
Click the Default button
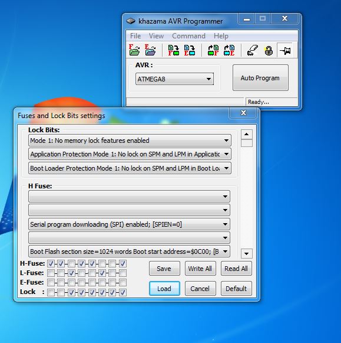pyautogui.click(x=236, y=289)
